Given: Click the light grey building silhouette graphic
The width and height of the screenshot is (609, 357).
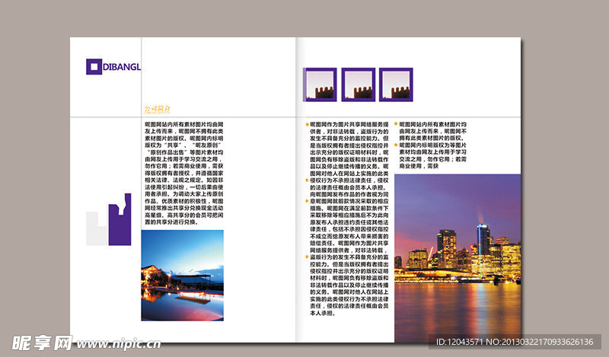Looking at the screenshot, I should [97, 228].
